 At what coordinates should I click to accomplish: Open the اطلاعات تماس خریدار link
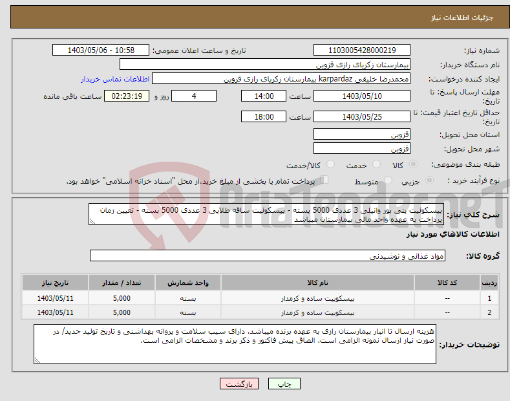tap(115, 79)
